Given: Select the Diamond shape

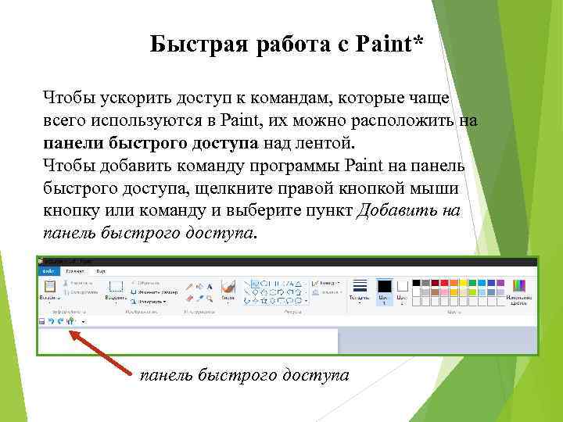Looking at the screenshot, I should click(x=255, y=292).
